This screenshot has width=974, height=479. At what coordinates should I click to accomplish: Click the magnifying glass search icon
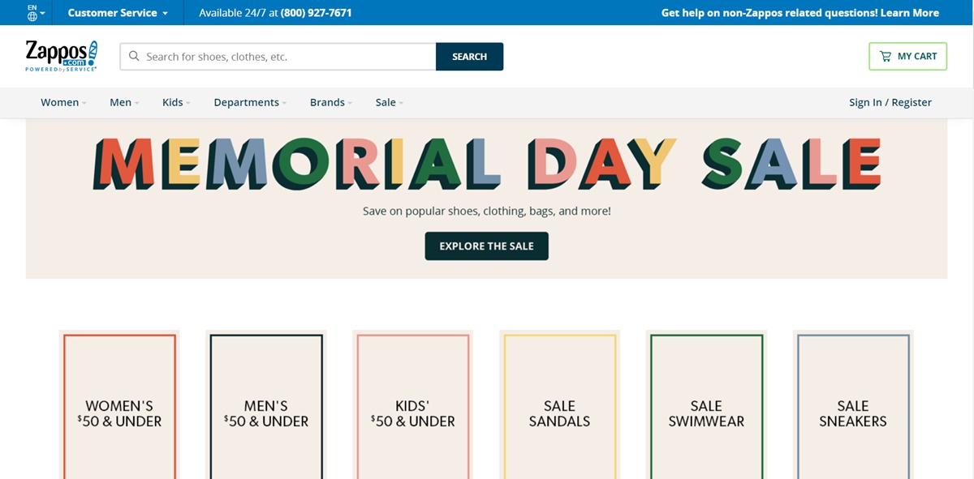pos(135,57)
